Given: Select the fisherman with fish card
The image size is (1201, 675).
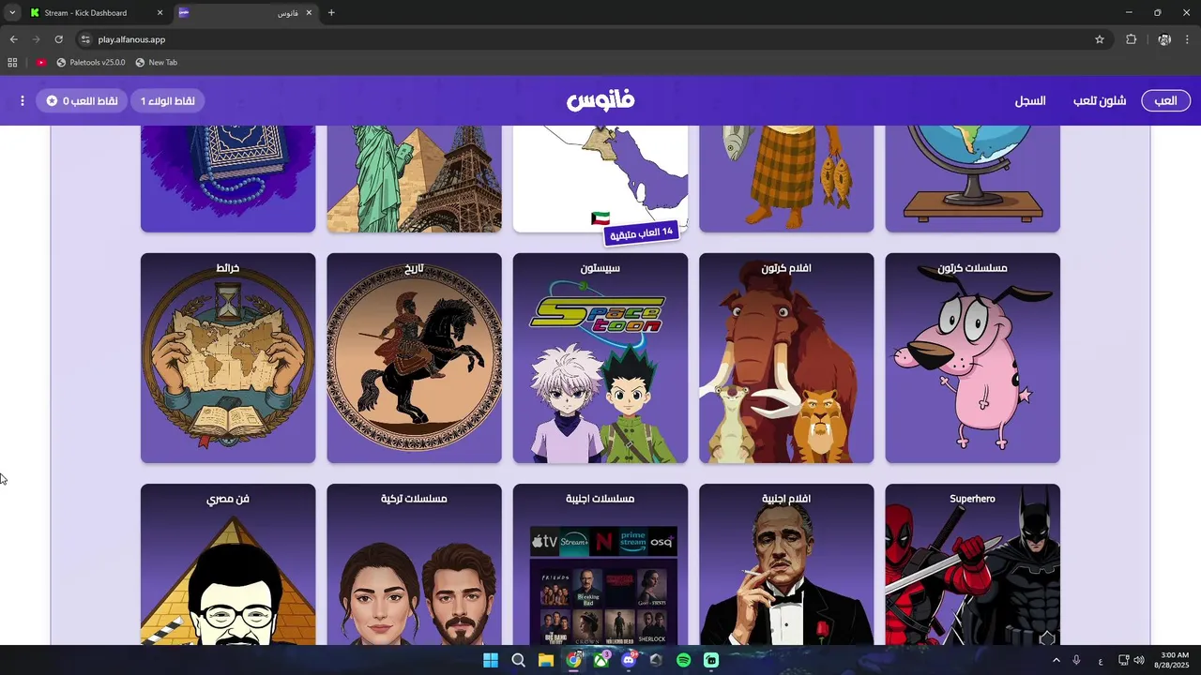Looking at the screenshot, I should tap(786, 179).
